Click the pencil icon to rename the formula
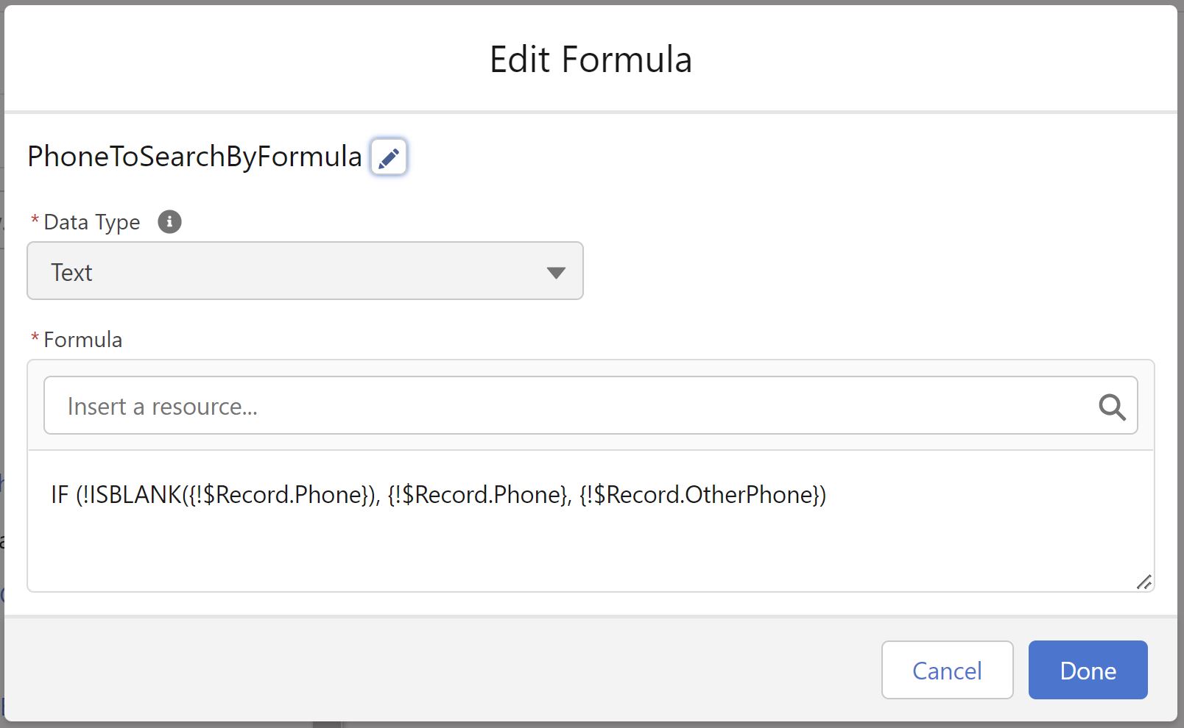 click(389, 157)
